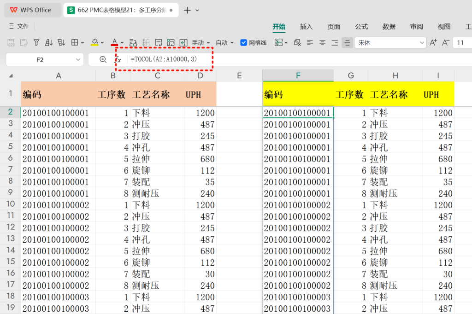This screenshot has height=314, width=472.
Task: Sort descending with the reversed sort icon
Action: point(61,43)
